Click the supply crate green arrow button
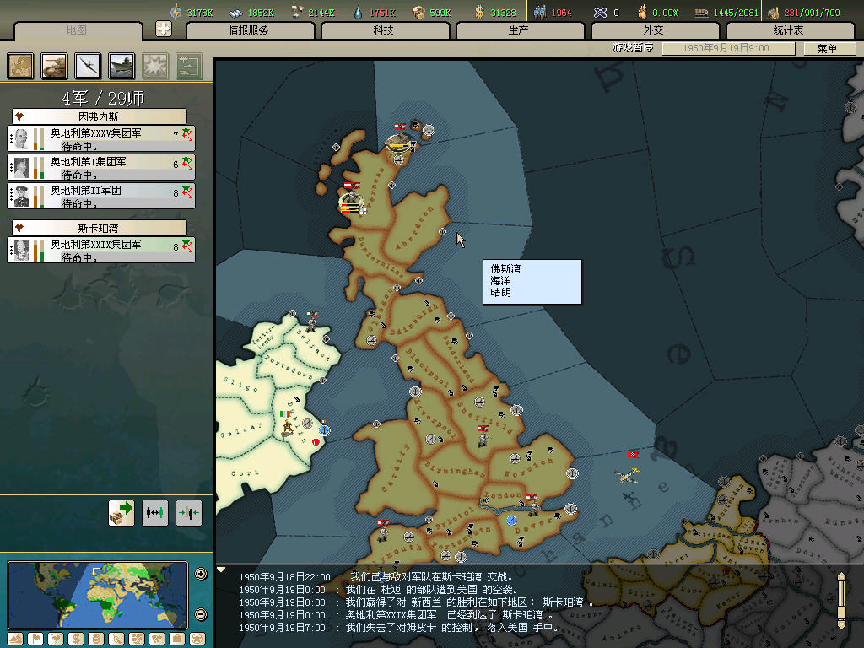This screenshot has width=864, height=648. pyautogui.click(x=121, y=512)
